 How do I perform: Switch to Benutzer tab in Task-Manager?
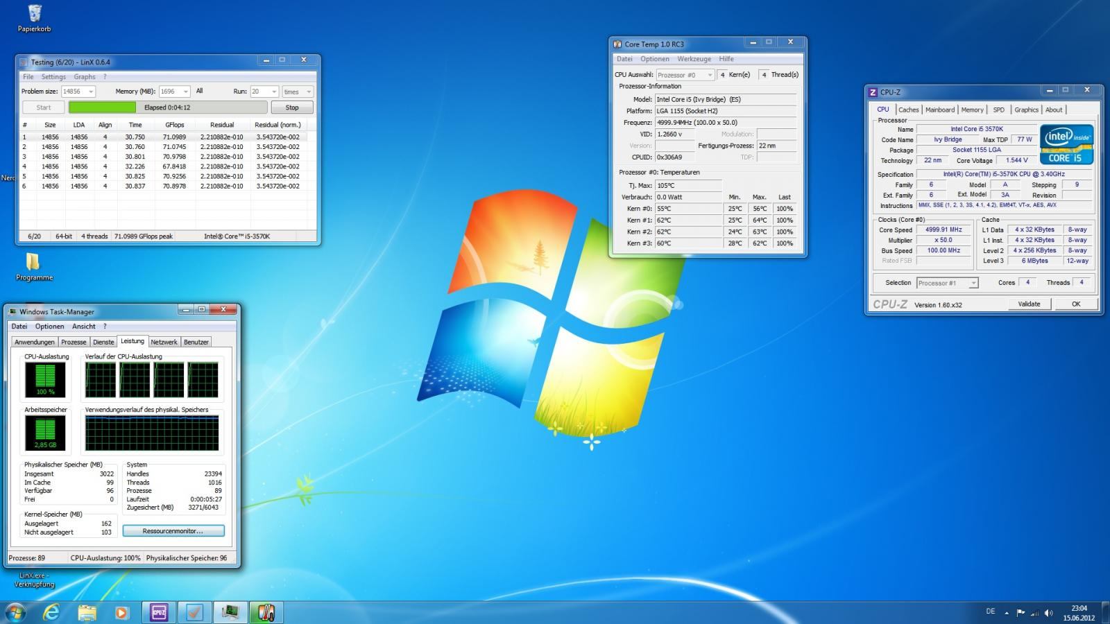[196, 342]
